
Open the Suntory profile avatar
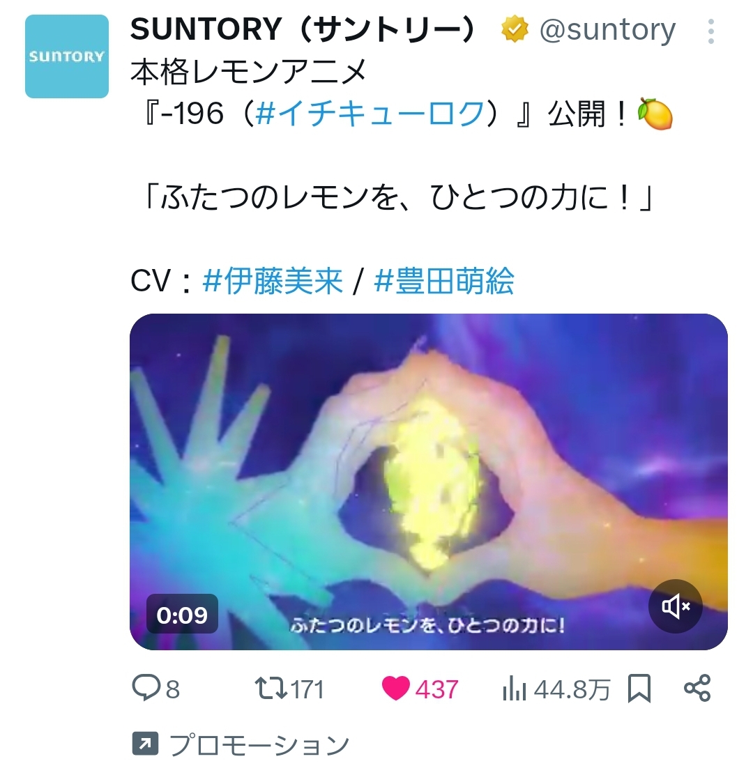[67, 56]
